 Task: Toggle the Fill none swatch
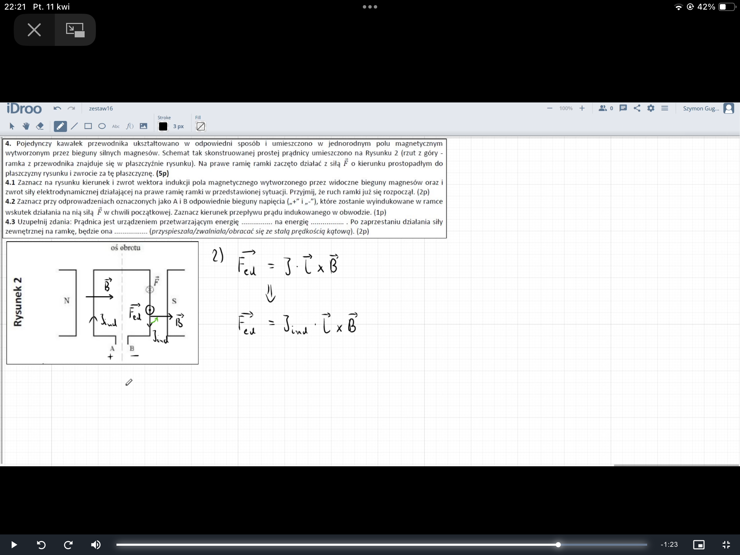coord(200,126)
